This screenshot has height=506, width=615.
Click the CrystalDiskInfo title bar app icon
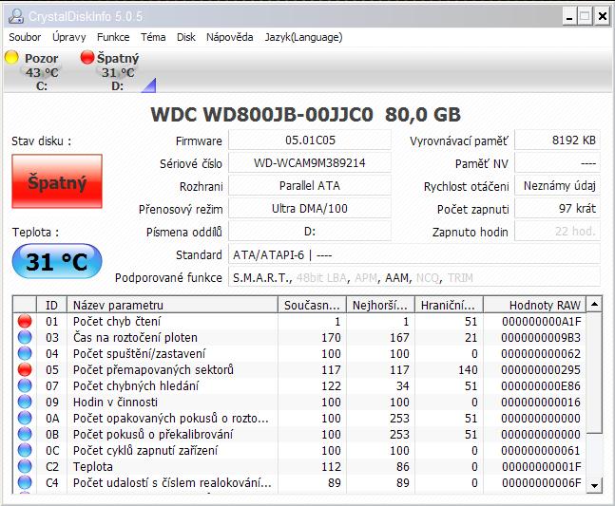point(16,16)
